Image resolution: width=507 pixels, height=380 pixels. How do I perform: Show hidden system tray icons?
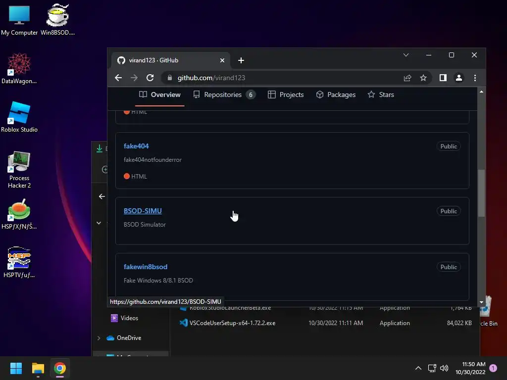point(418,368)
